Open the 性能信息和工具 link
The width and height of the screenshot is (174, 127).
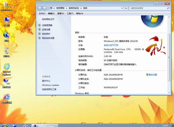pos(49,89)
